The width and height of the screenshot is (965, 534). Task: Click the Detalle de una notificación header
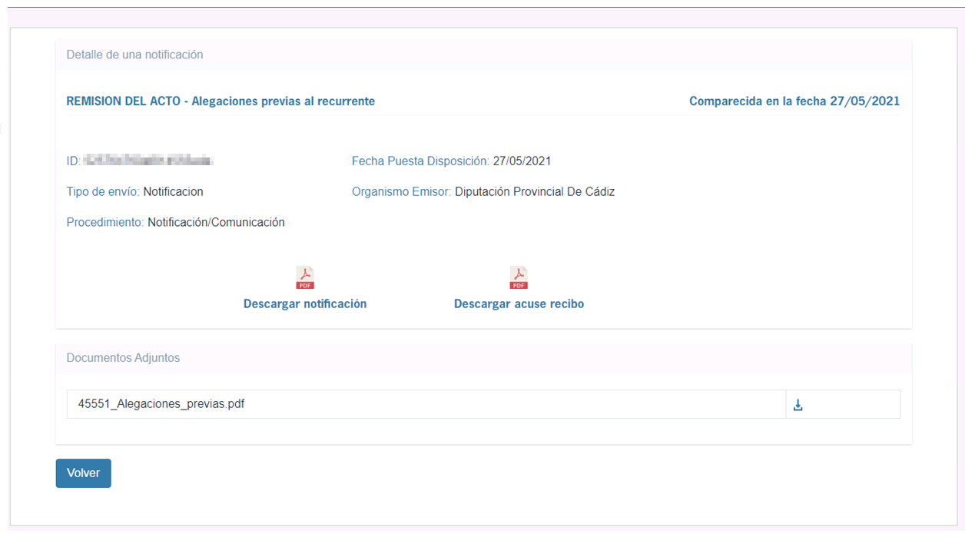point(134,55)
